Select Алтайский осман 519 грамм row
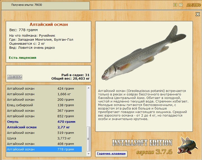The width and height of the screenshot is (202, 160). (x=44, y=133)
